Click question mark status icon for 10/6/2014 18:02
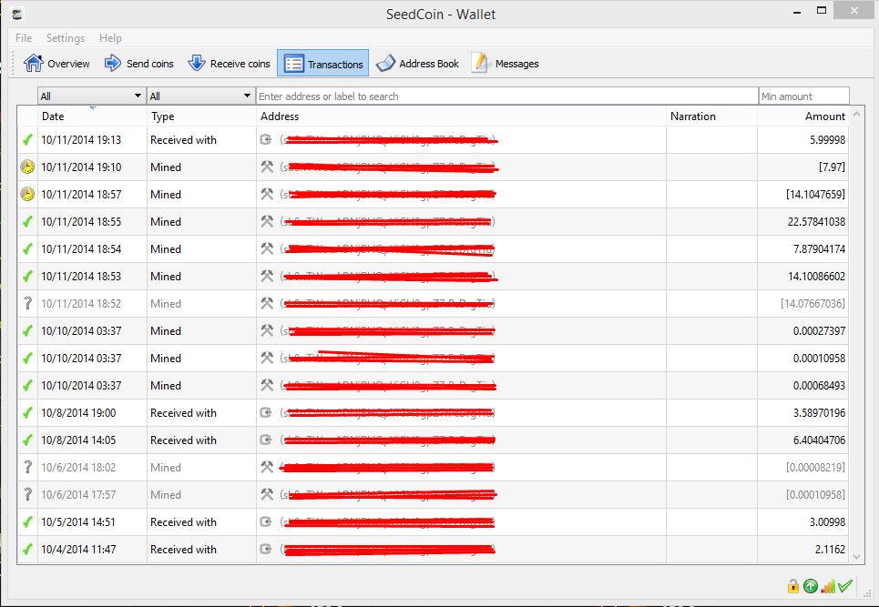Viewport: 879px width, 607px height. click(x=27, y=468)
